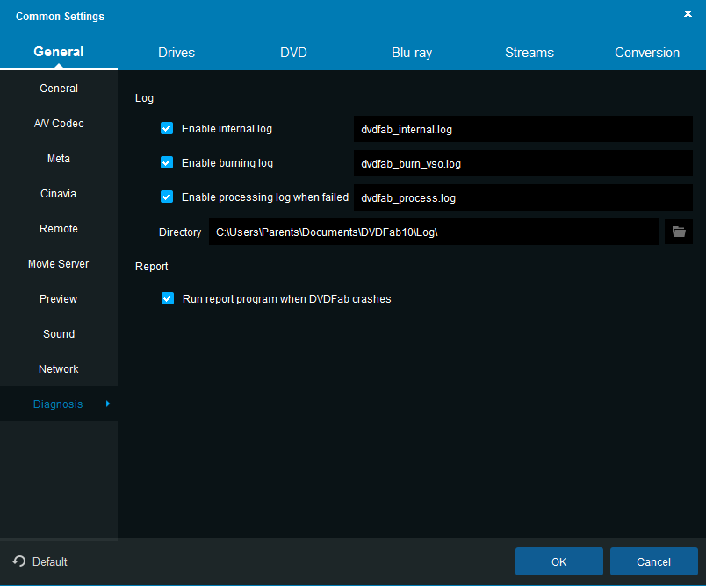
Task: Select the General top tab
Action: pos(59,52)
